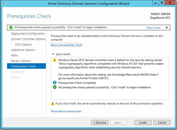Open the More about prerequisites link
Screen dimensions: 177x130
coord(66,111)
